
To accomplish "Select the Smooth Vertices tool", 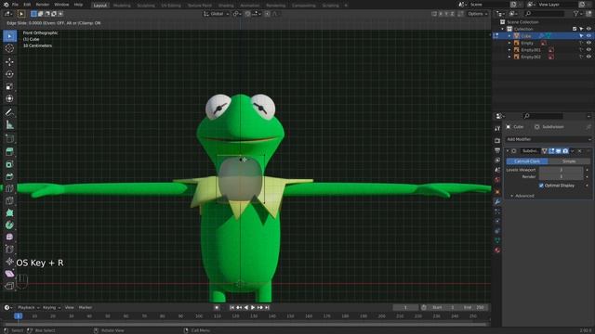I will tap(9, 238).
